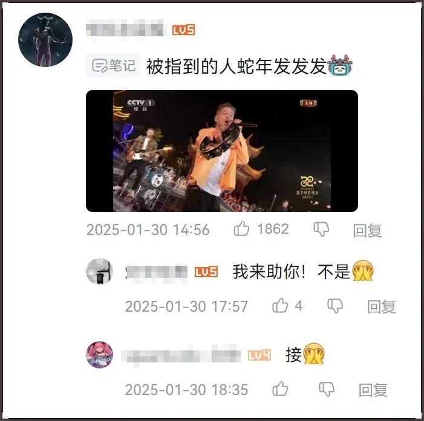The image size is (424, 421).
Task: Open the top commenter's dark avatar
Action: coord(45,40)
